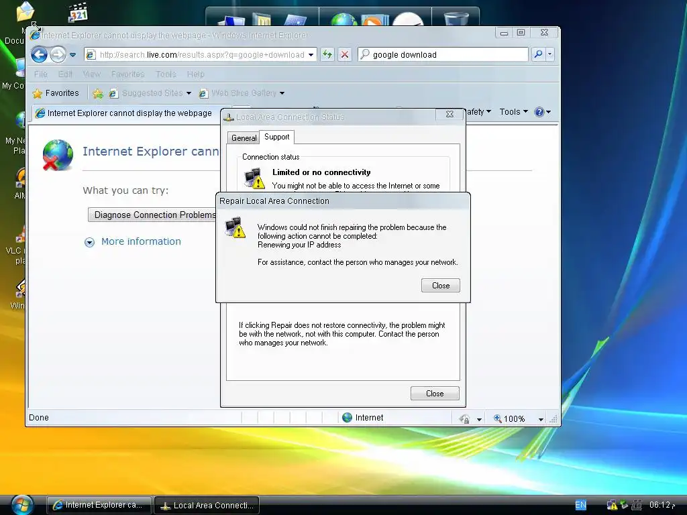Click the Favorites star button

(x=56, y=93)
